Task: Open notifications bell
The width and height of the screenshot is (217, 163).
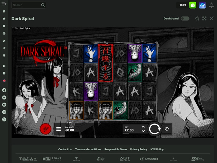Action: click(x=211, y=5)
